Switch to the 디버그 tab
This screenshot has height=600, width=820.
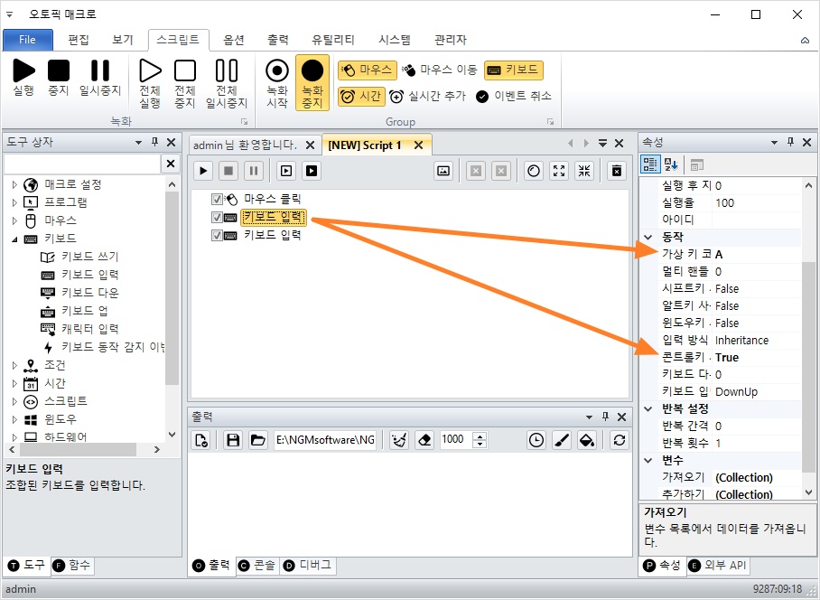coord(308,566)
